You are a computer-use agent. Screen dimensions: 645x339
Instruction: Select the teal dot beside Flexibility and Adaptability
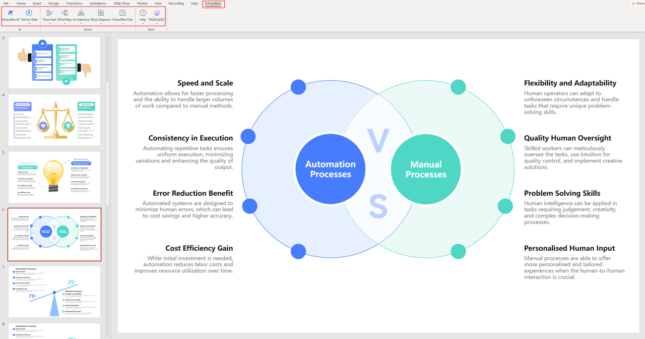[x=458, y=87]
